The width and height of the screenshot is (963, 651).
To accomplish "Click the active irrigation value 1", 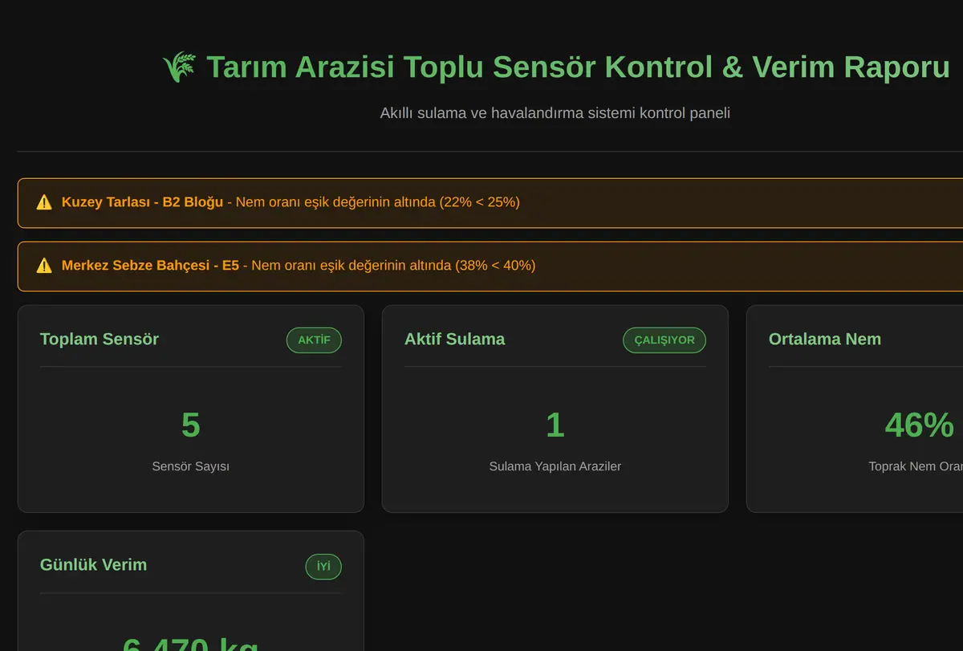I will click(555, 425).
